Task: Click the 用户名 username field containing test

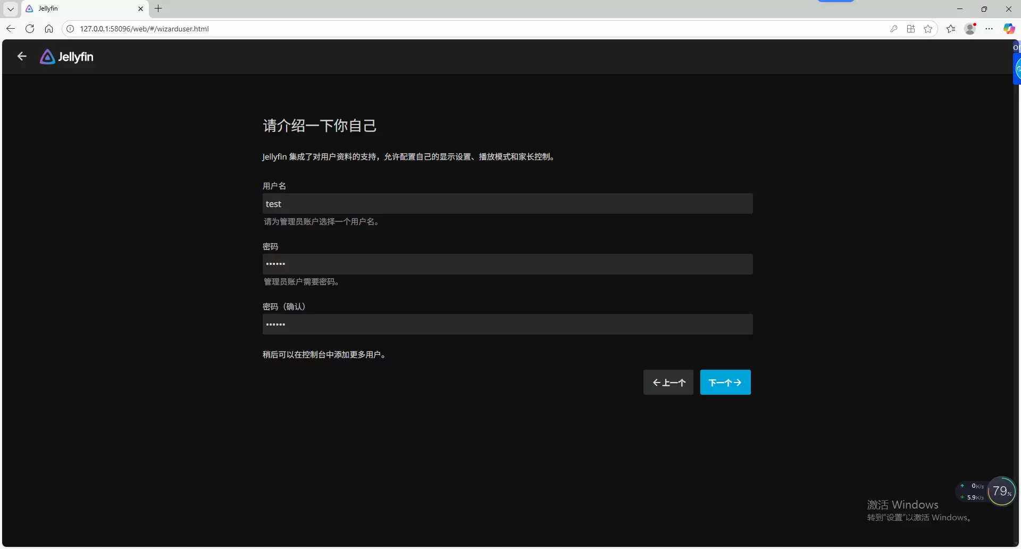Action: (507, 204)
